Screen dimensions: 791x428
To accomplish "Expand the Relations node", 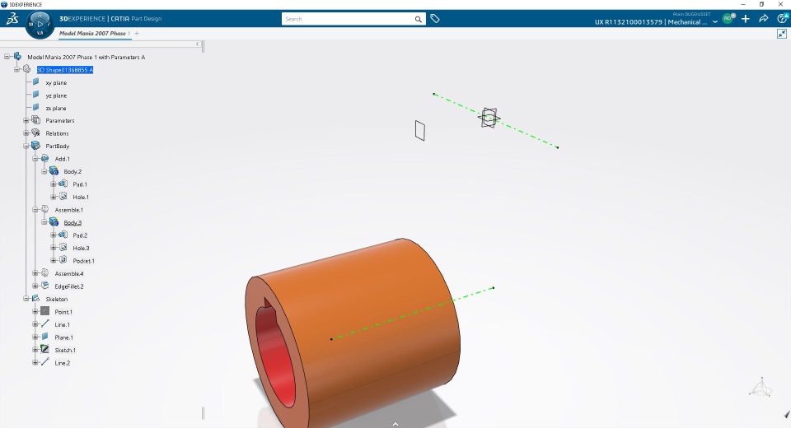I will coord(26,133).
